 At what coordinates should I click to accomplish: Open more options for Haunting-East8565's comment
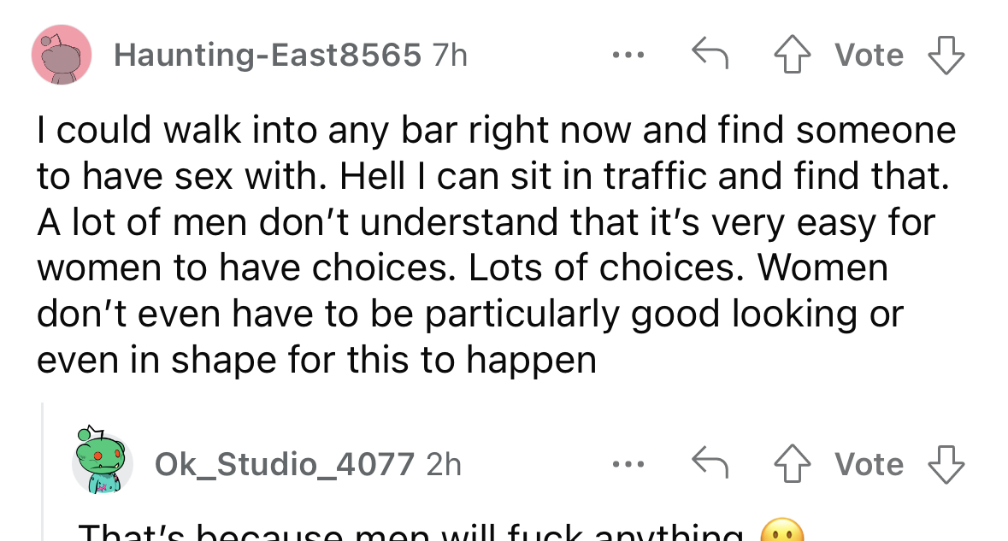pos(628,55)
